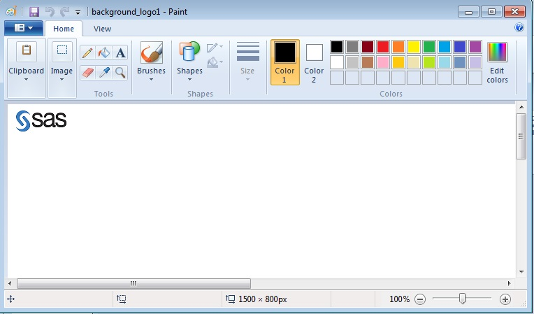534x314 pixels.
Task: Click the zoom in plus button
Action: point(505,299)
